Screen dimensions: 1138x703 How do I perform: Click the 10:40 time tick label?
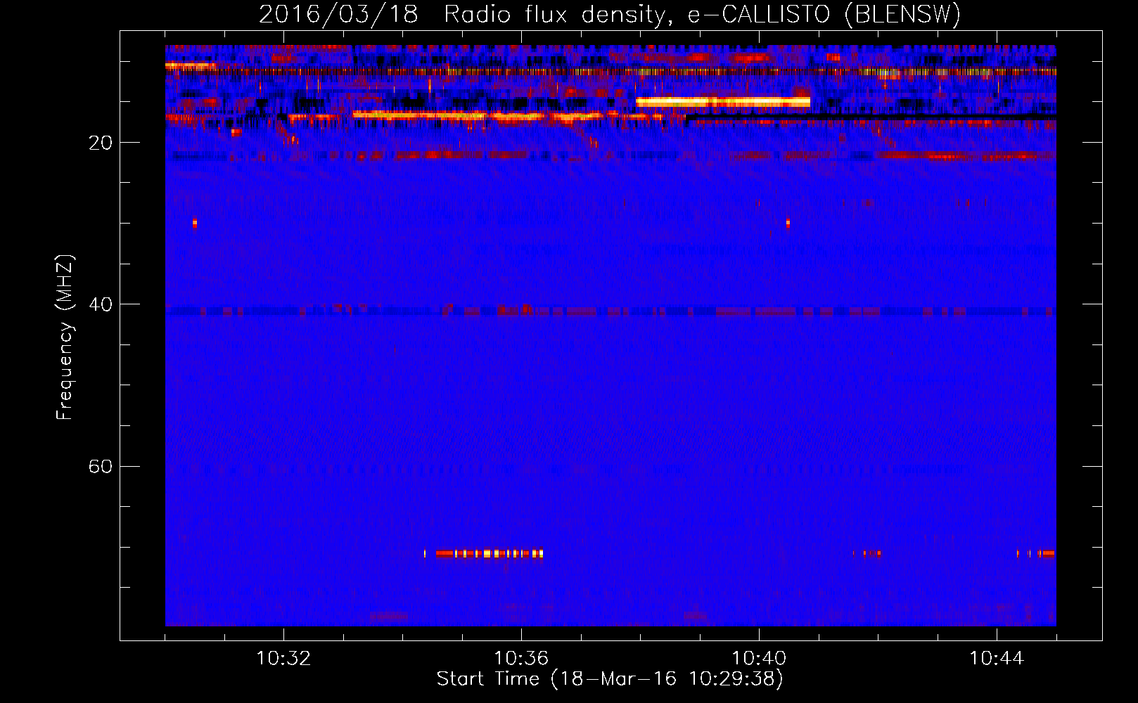tap(759, 659)
